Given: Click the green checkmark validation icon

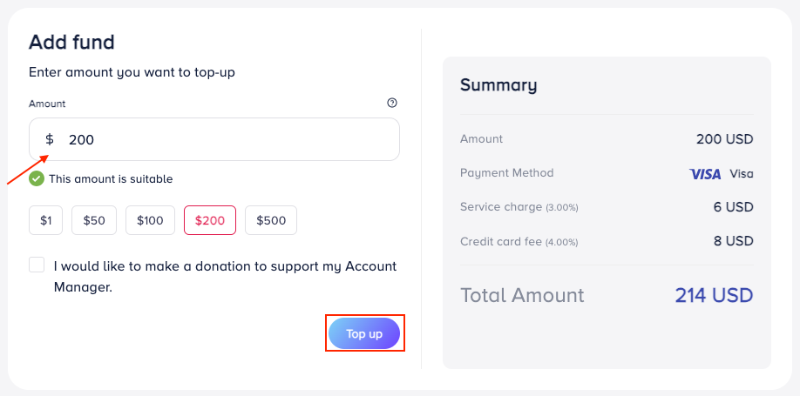Looking at the screenshot, I should (37, 178).
